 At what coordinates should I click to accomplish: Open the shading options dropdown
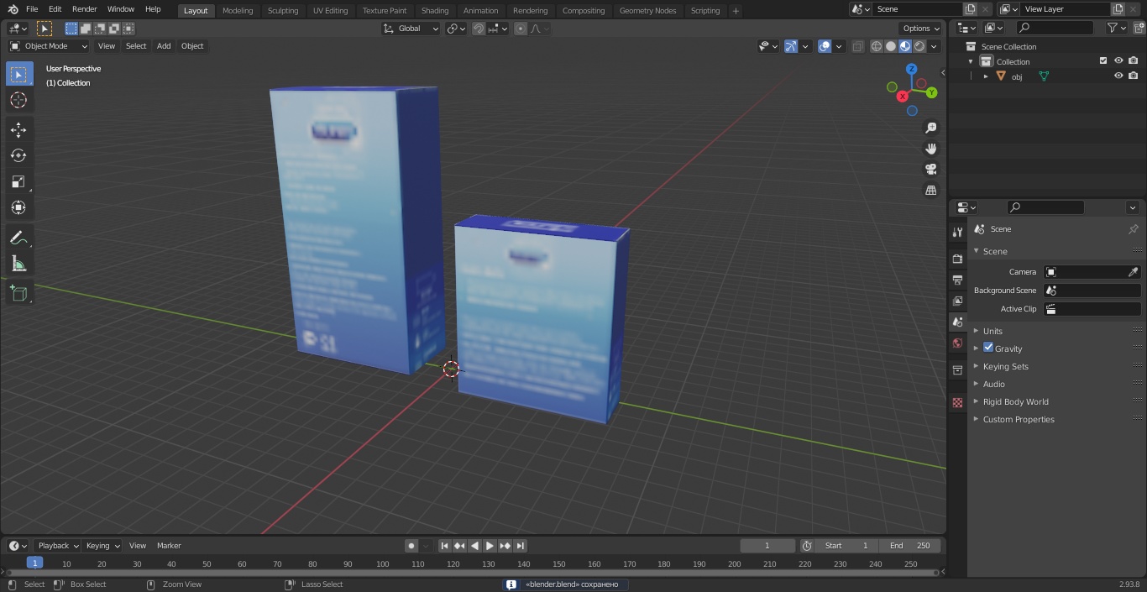934,46
